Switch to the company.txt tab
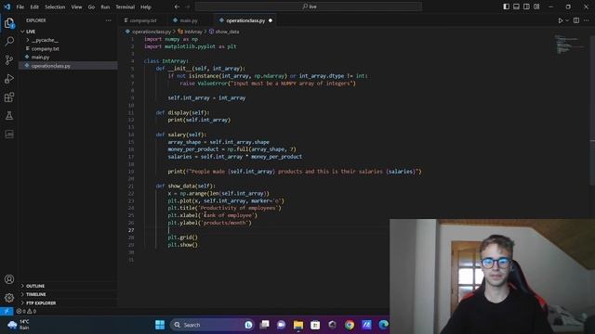Viewport: 595px width, 334px height. pyautogui.click(x=142, y=20)
